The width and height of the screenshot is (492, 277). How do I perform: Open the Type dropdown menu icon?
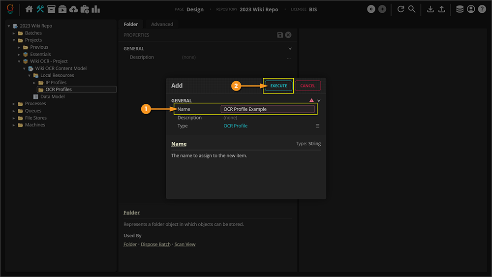[317, 126]
